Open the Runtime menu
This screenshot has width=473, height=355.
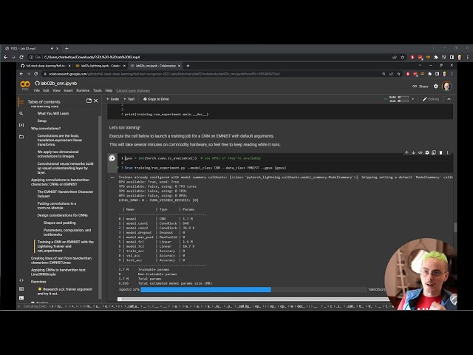pyautogui.click(x=83, y=90)
